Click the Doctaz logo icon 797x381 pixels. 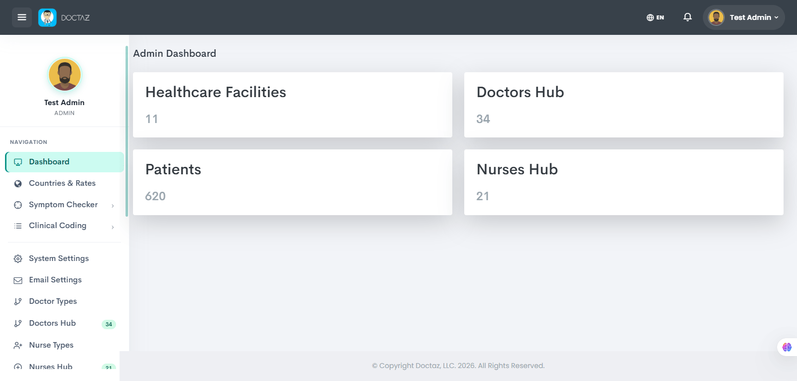(x=47, y=17)
